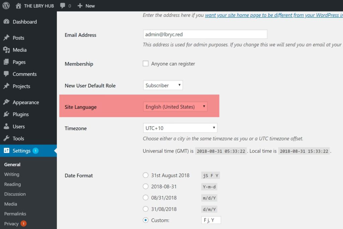Open Tools via the wrench icon
Screen dimensions: 343x229
6,138
